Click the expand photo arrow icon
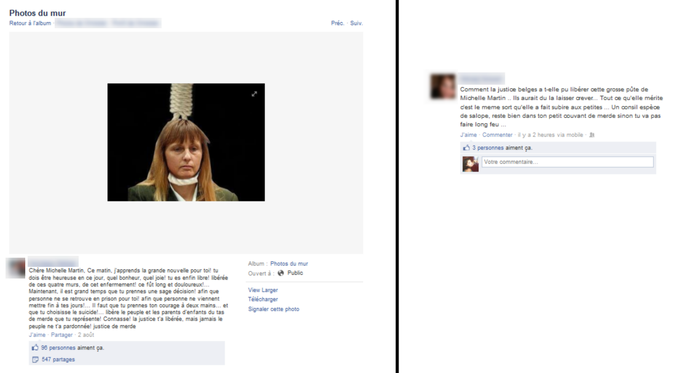The height and width of the screenshot is (373, 690). point(254,94)
